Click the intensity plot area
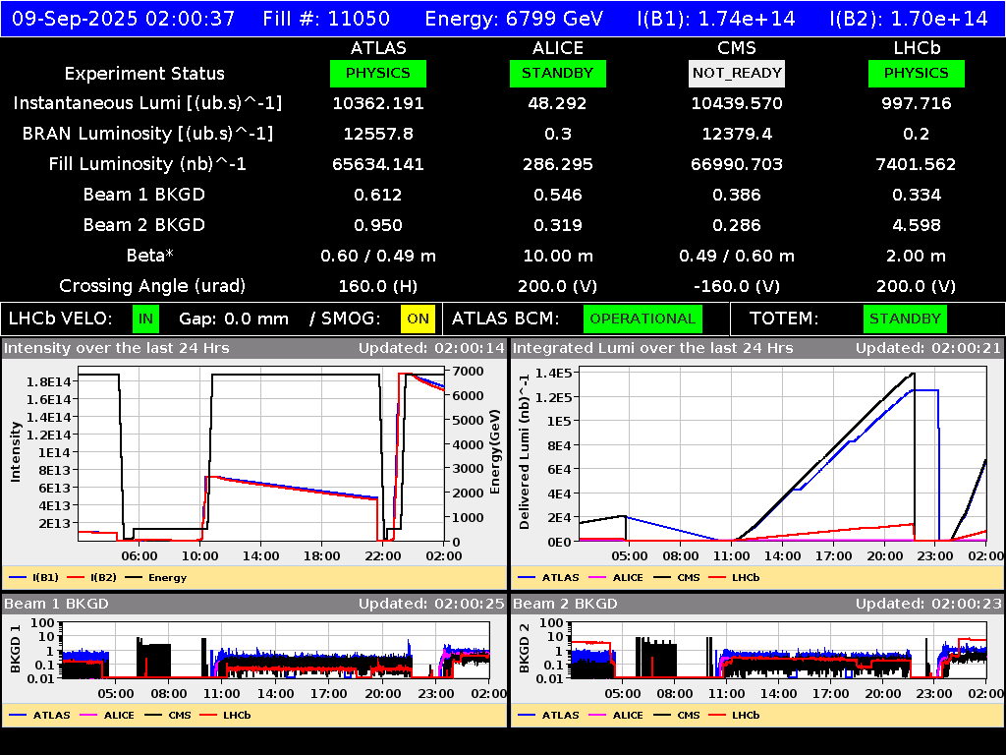 click(x=261, y=454)
